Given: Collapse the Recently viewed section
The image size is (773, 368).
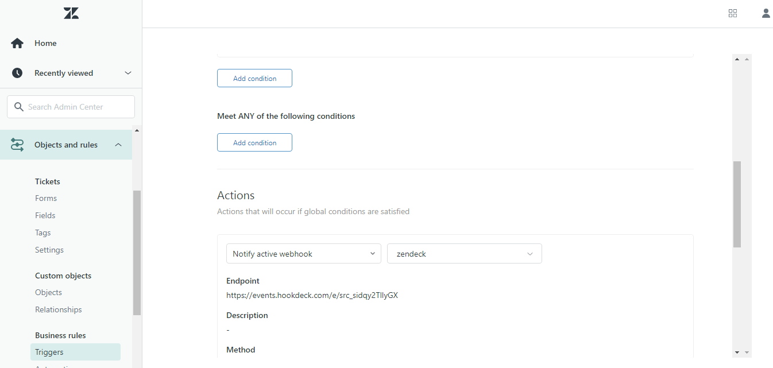Looking at the screenshot, I should [x=127, y=73].
